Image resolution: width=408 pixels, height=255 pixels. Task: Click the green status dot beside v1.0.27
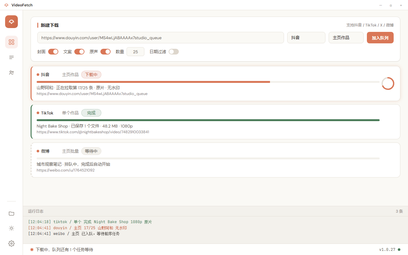pos(399,250)
